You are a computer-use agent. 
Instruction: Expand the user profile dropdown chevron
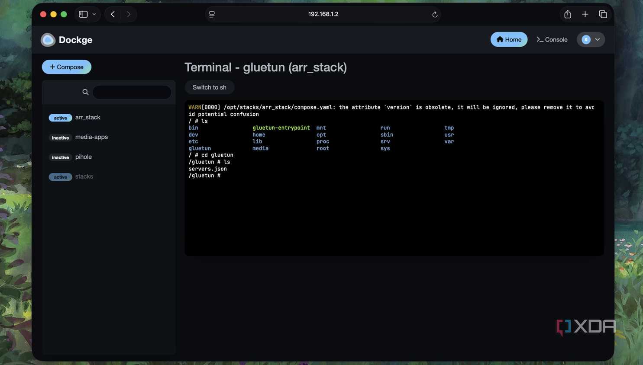598,39
